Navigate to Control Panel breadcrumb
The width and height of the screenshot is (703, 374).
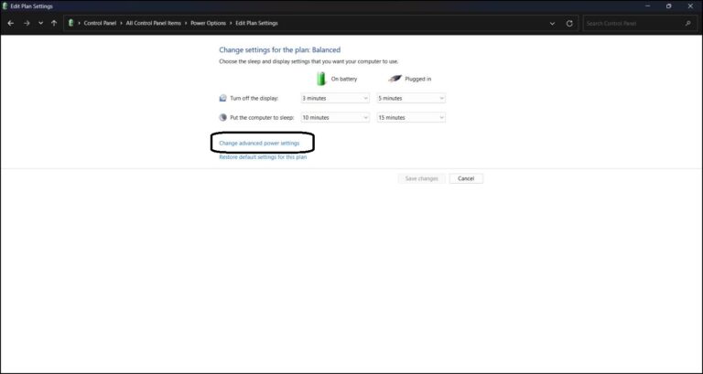(103, 23)
